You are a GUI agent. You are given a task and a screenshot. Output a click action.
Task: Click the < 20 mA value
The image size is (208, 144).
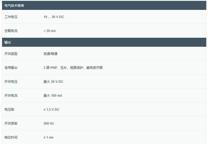point(50,31)
